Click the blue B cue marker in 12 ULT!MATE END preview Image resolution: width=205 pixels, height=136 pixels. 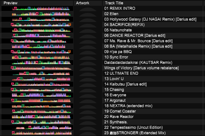(42, 73)
